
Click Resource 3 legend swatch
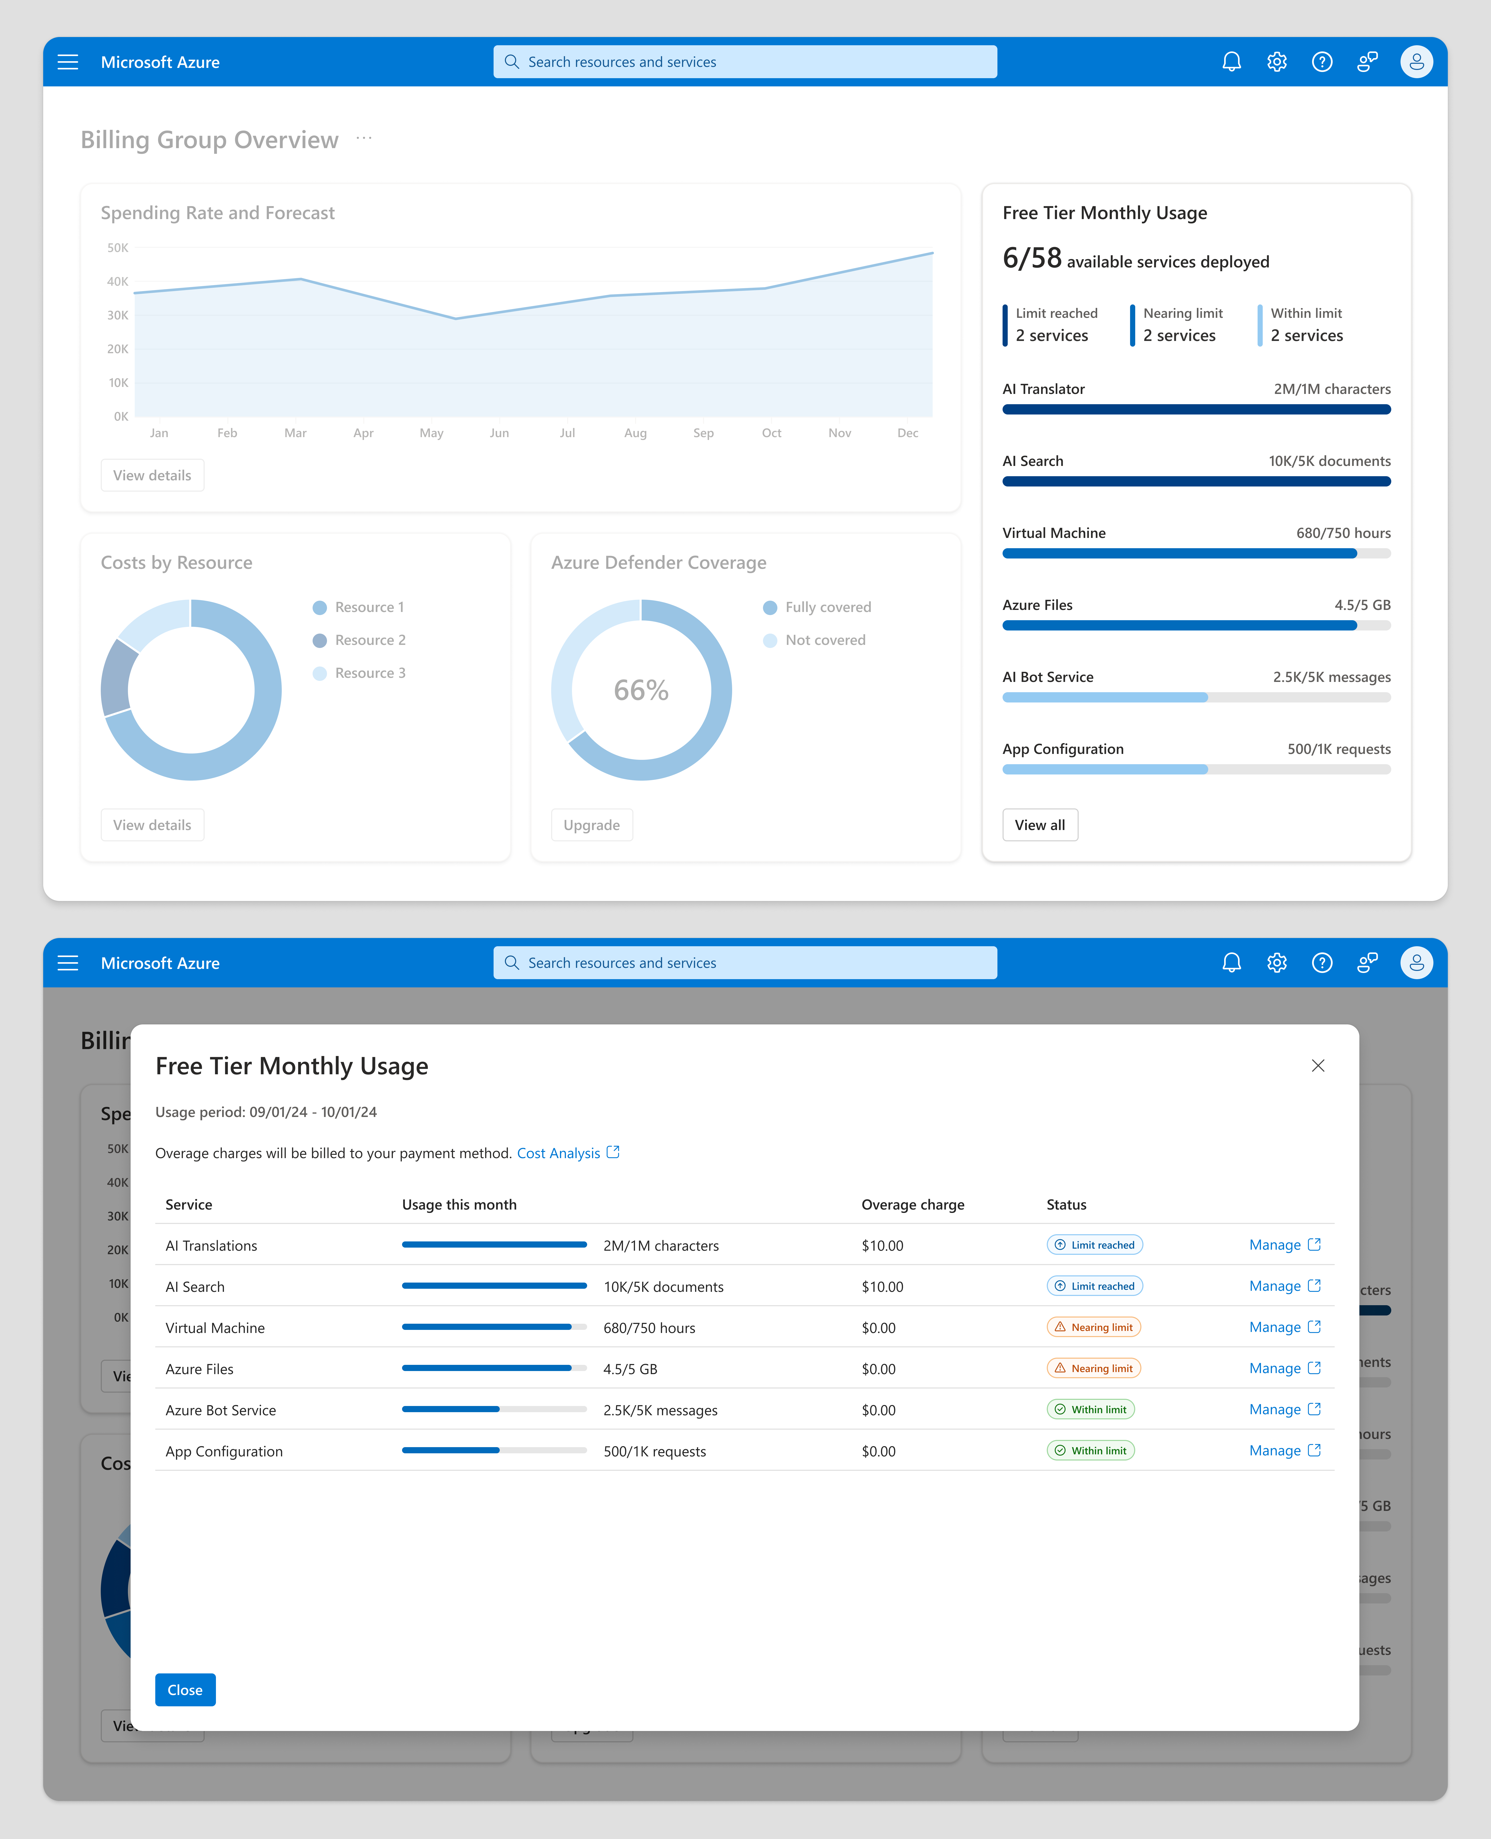[x=320, y=673]
